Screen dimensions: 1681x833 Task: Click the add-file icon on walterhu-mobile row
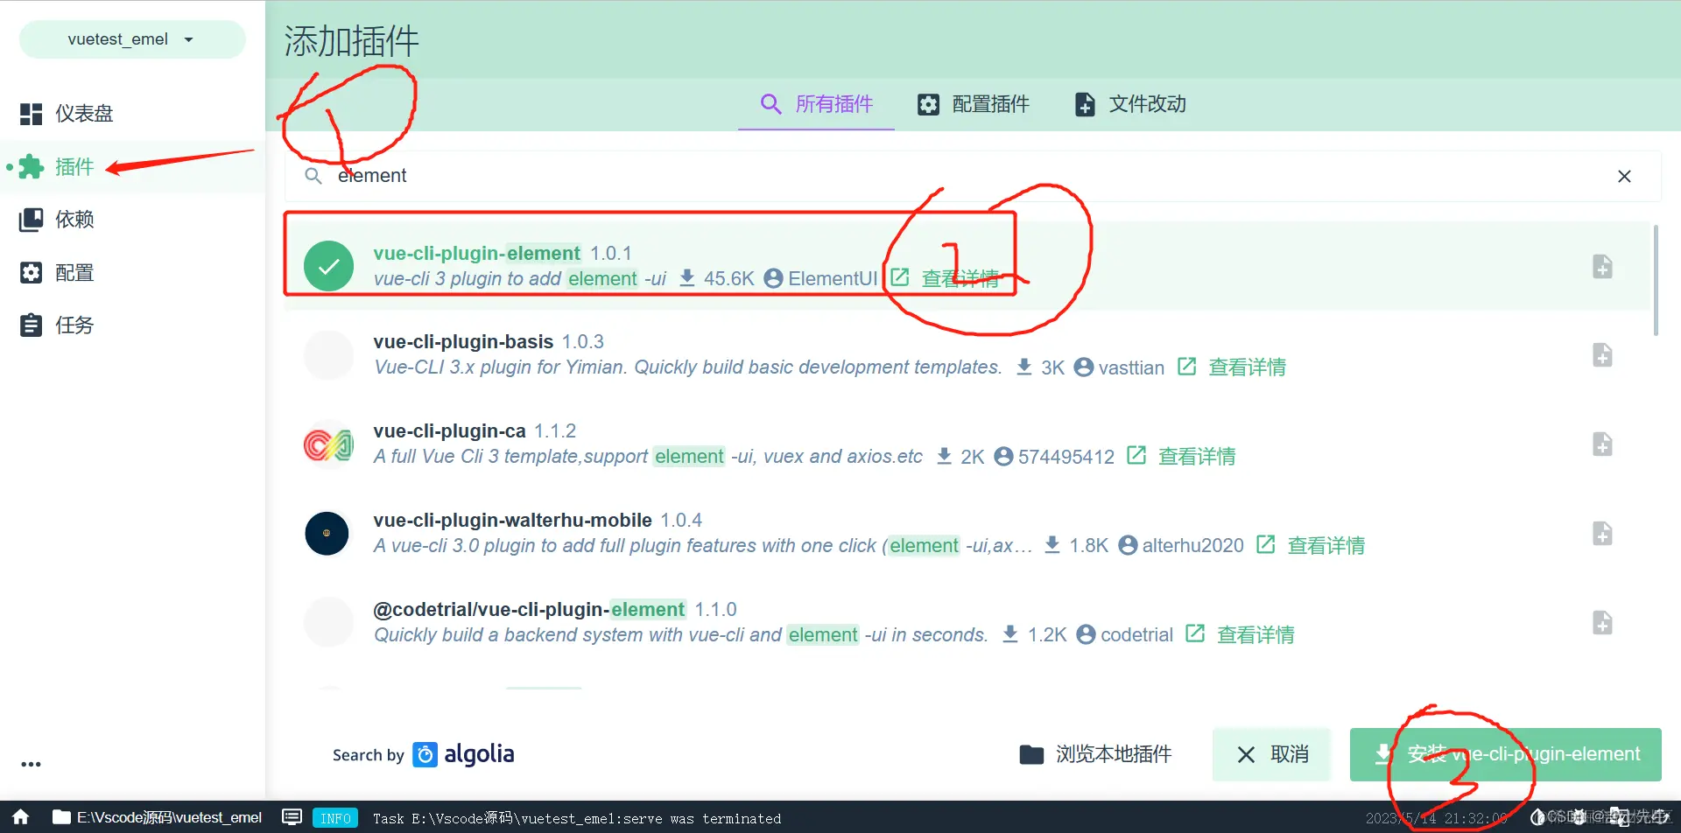(1602, 534)
